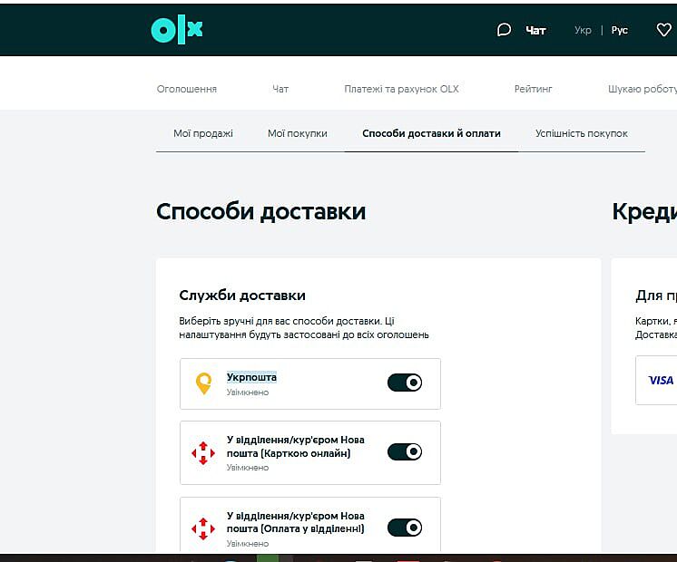Screen dimensions: 677x562
Task: Go to Оголошення section
Action: tap(187, 89)
